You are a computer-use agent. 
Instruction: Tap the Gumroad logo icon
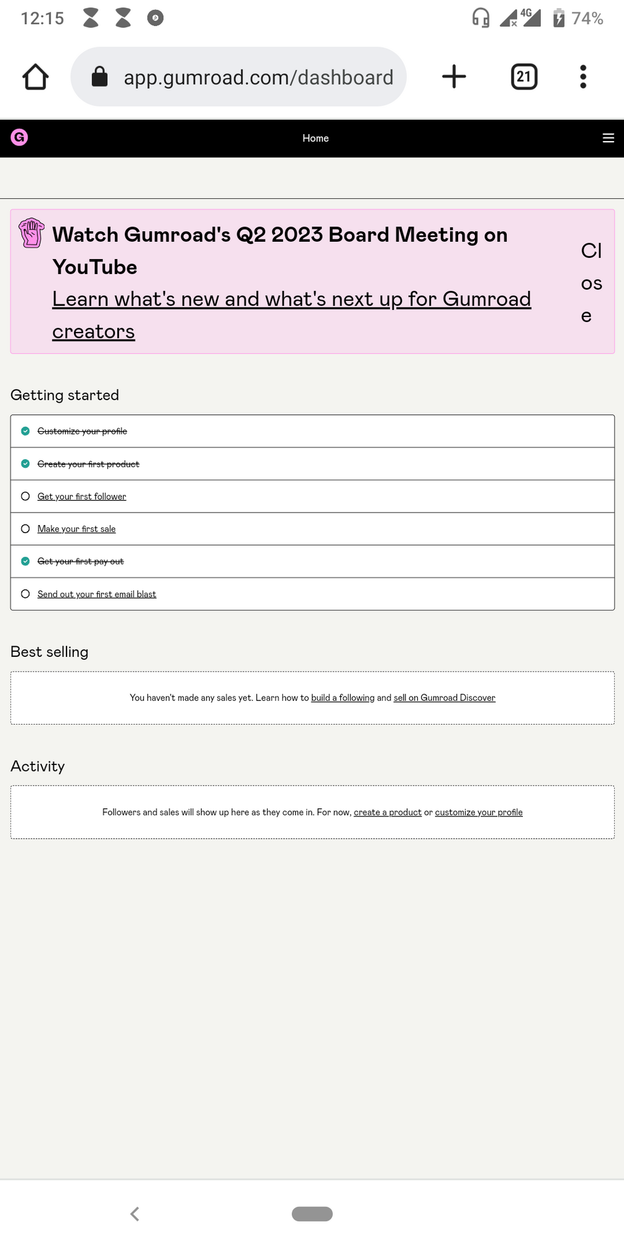pyautogui.click(x=19, y=137)
